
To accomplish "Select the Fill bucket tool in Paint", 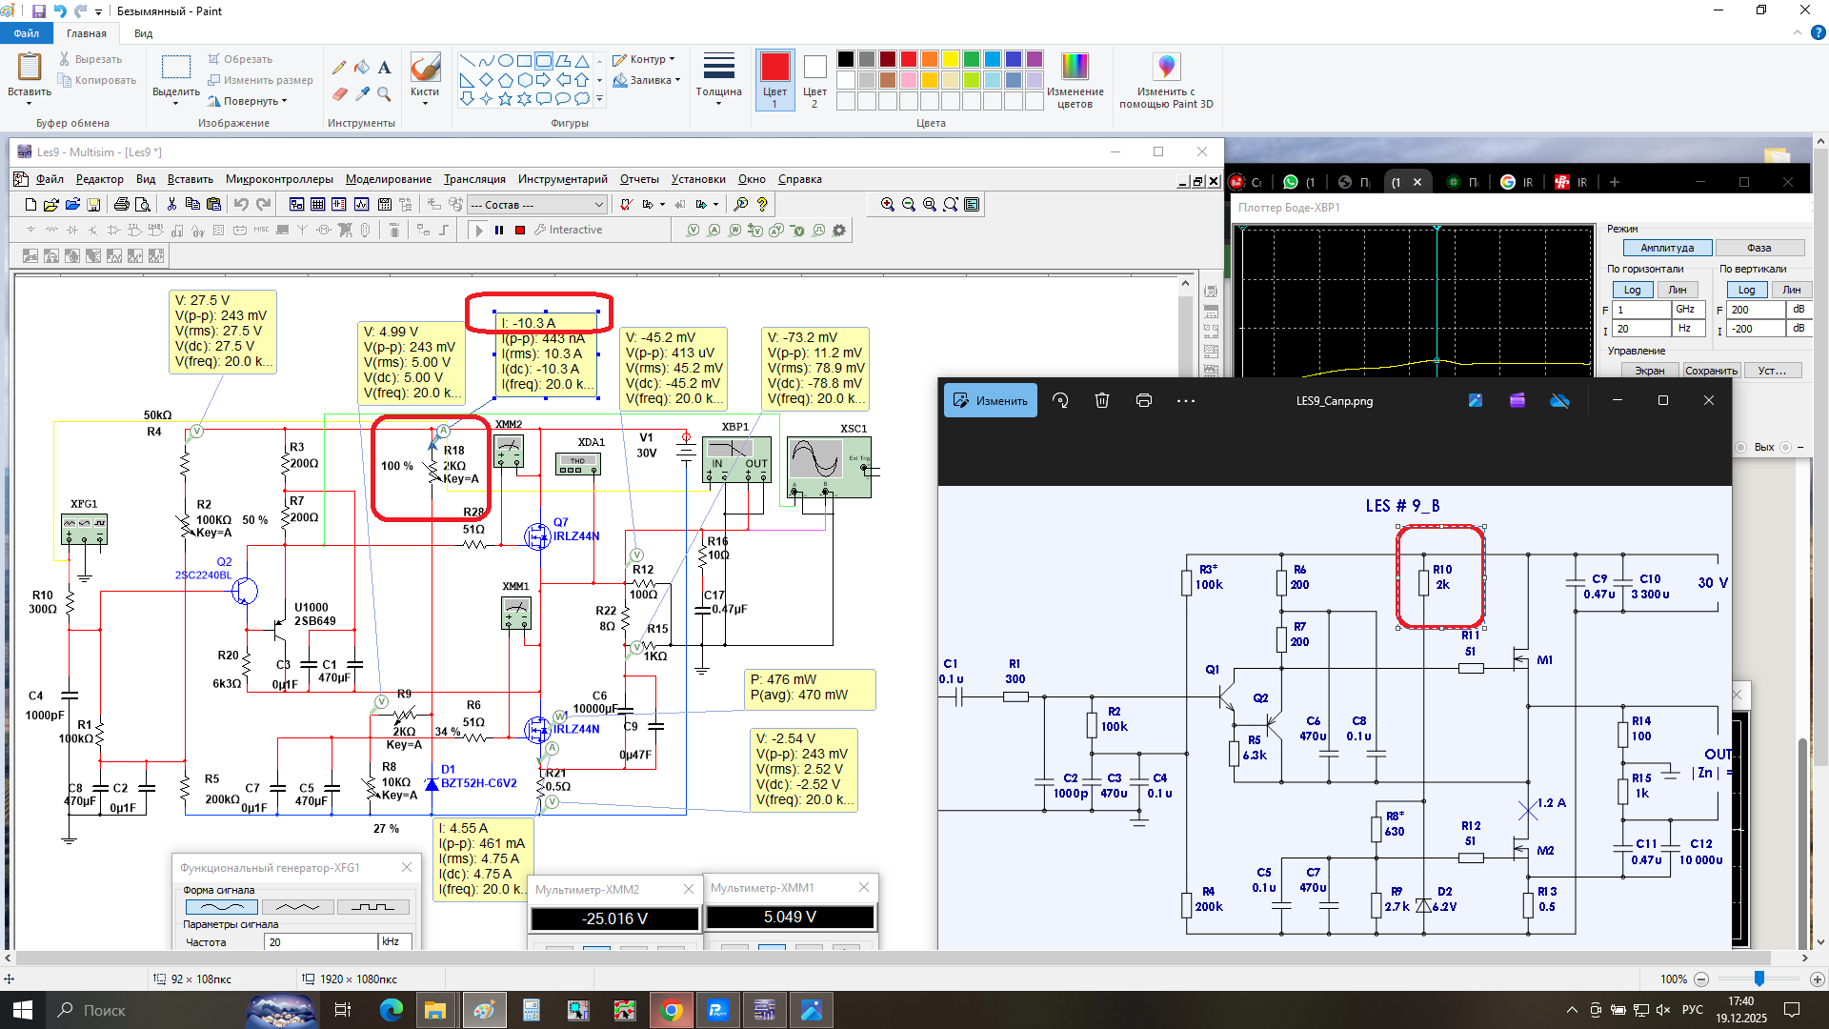I will tap(362, 68).
